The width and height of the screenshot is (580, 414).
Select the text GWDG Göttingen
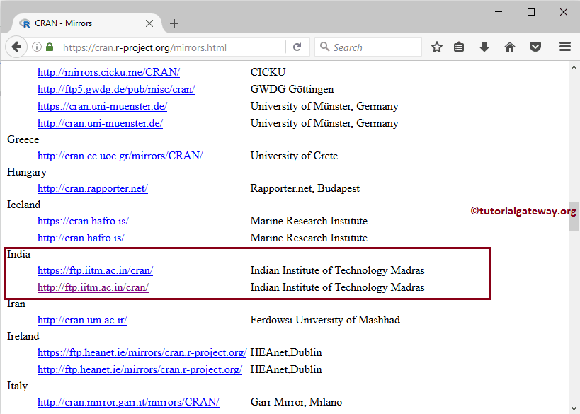[x=292, y=89]
